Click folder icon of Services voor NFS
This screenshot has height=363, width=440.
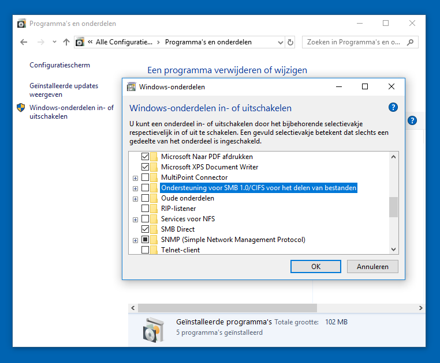pos(154,218)
